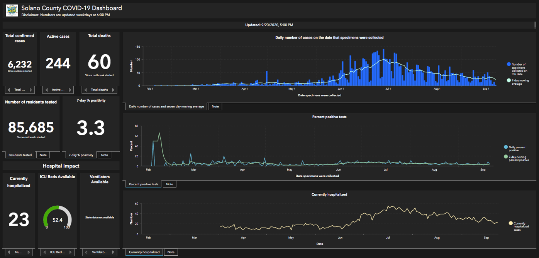Viewport: 539px width, 258px height.
Task: Click next arrow on Total confirmed cases card
Action: point(31,90)
